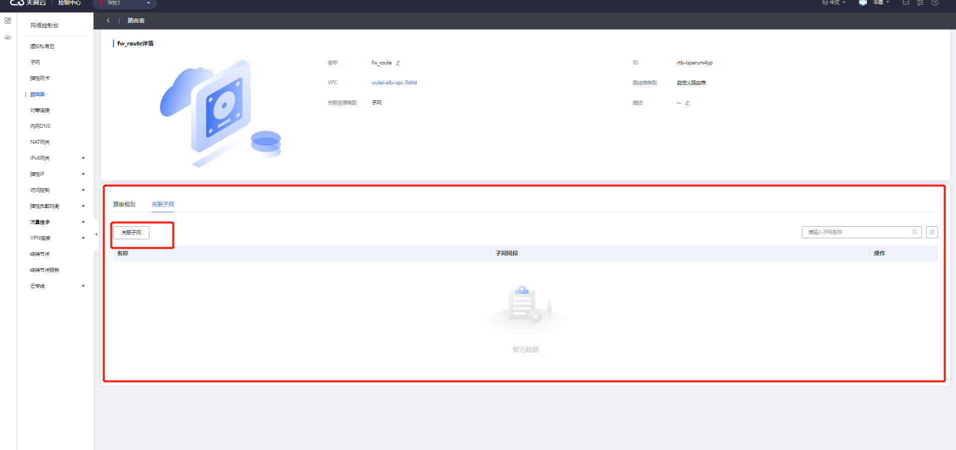
Task: Expand the IPv6网关 sidebar menu
Action: coord(83,158)
